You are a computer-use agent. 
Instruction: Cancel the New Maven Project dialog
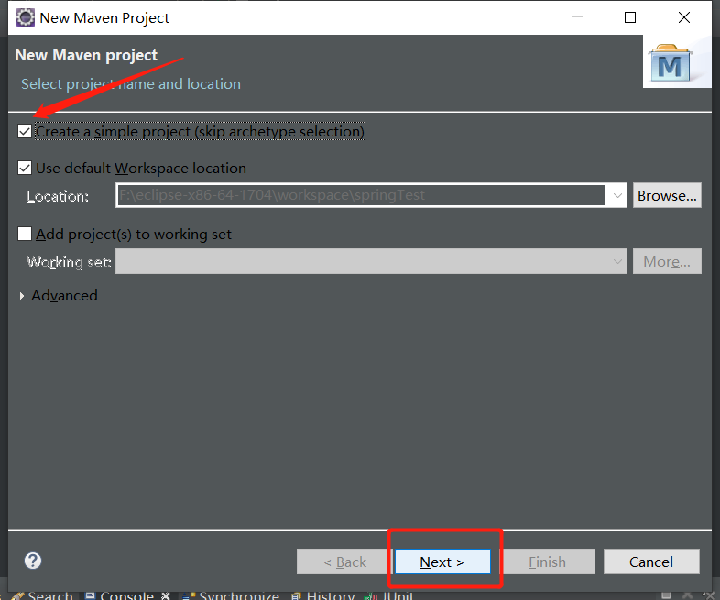coord(651,562)
